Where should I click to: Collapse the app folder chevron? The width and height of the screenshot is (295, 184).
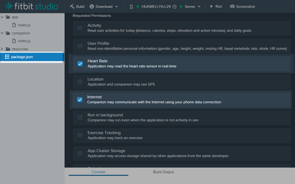[x=2, y=17]
